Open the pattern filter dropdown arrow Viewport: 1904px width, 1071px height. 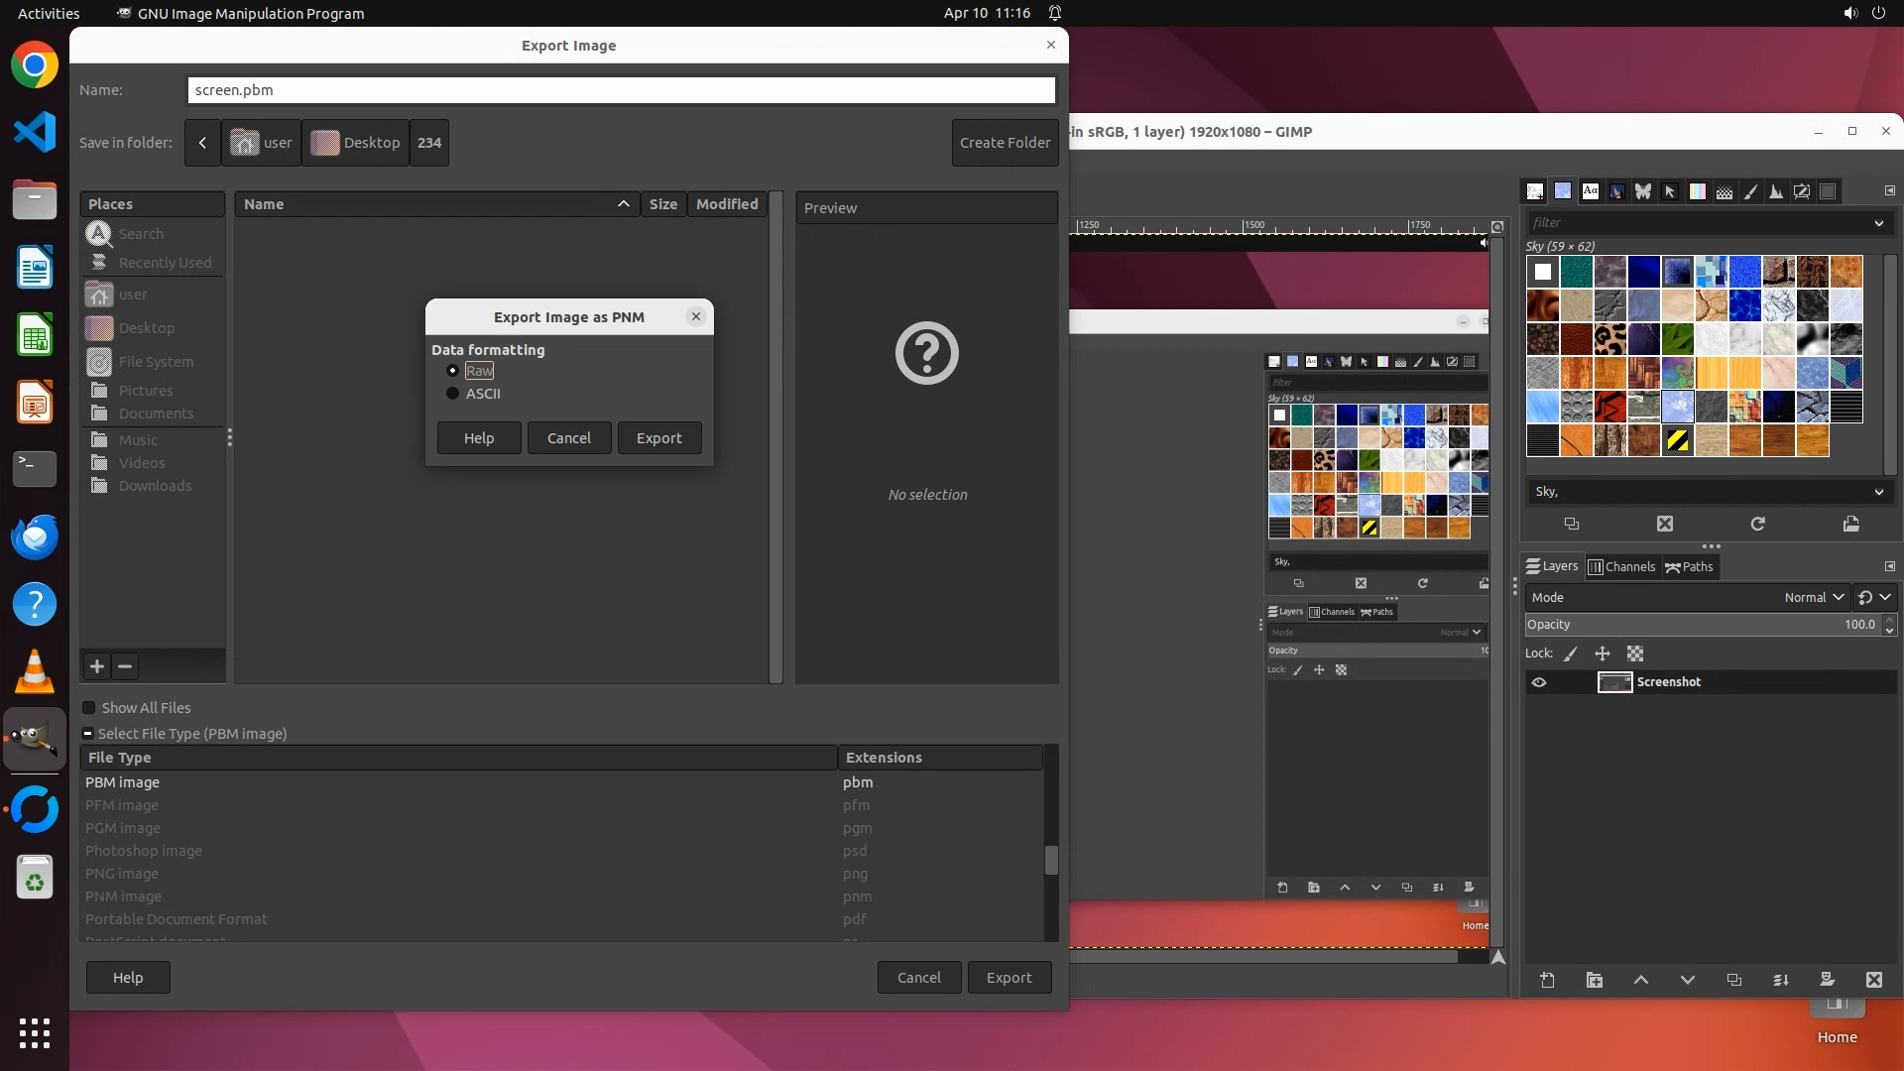click(x=1878, y=223)
